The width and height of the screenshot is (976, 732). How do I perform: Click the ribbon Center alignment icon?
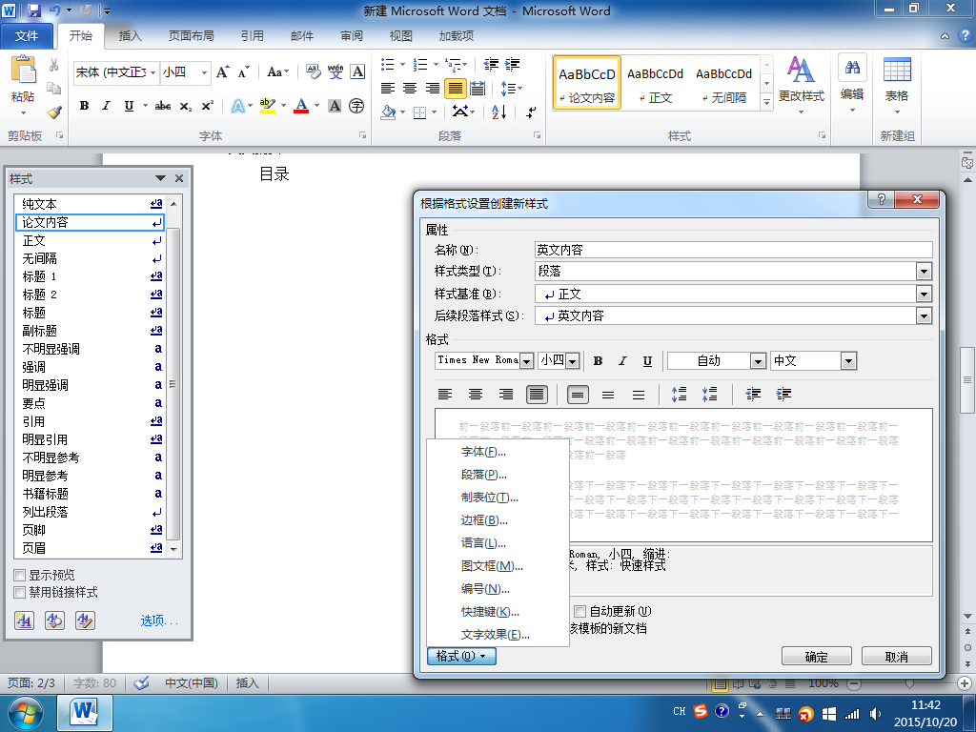(x=410, y=89)
